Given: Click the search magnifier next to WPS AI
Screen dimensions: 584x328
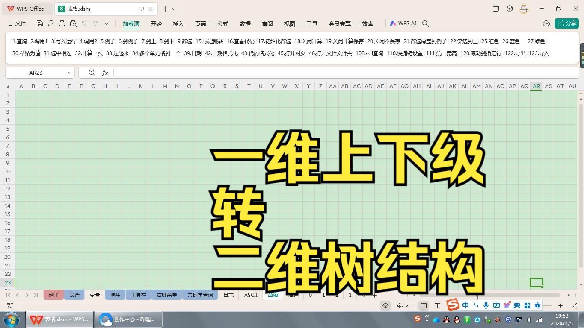Looking at the screenshot, I should point(425,23).
